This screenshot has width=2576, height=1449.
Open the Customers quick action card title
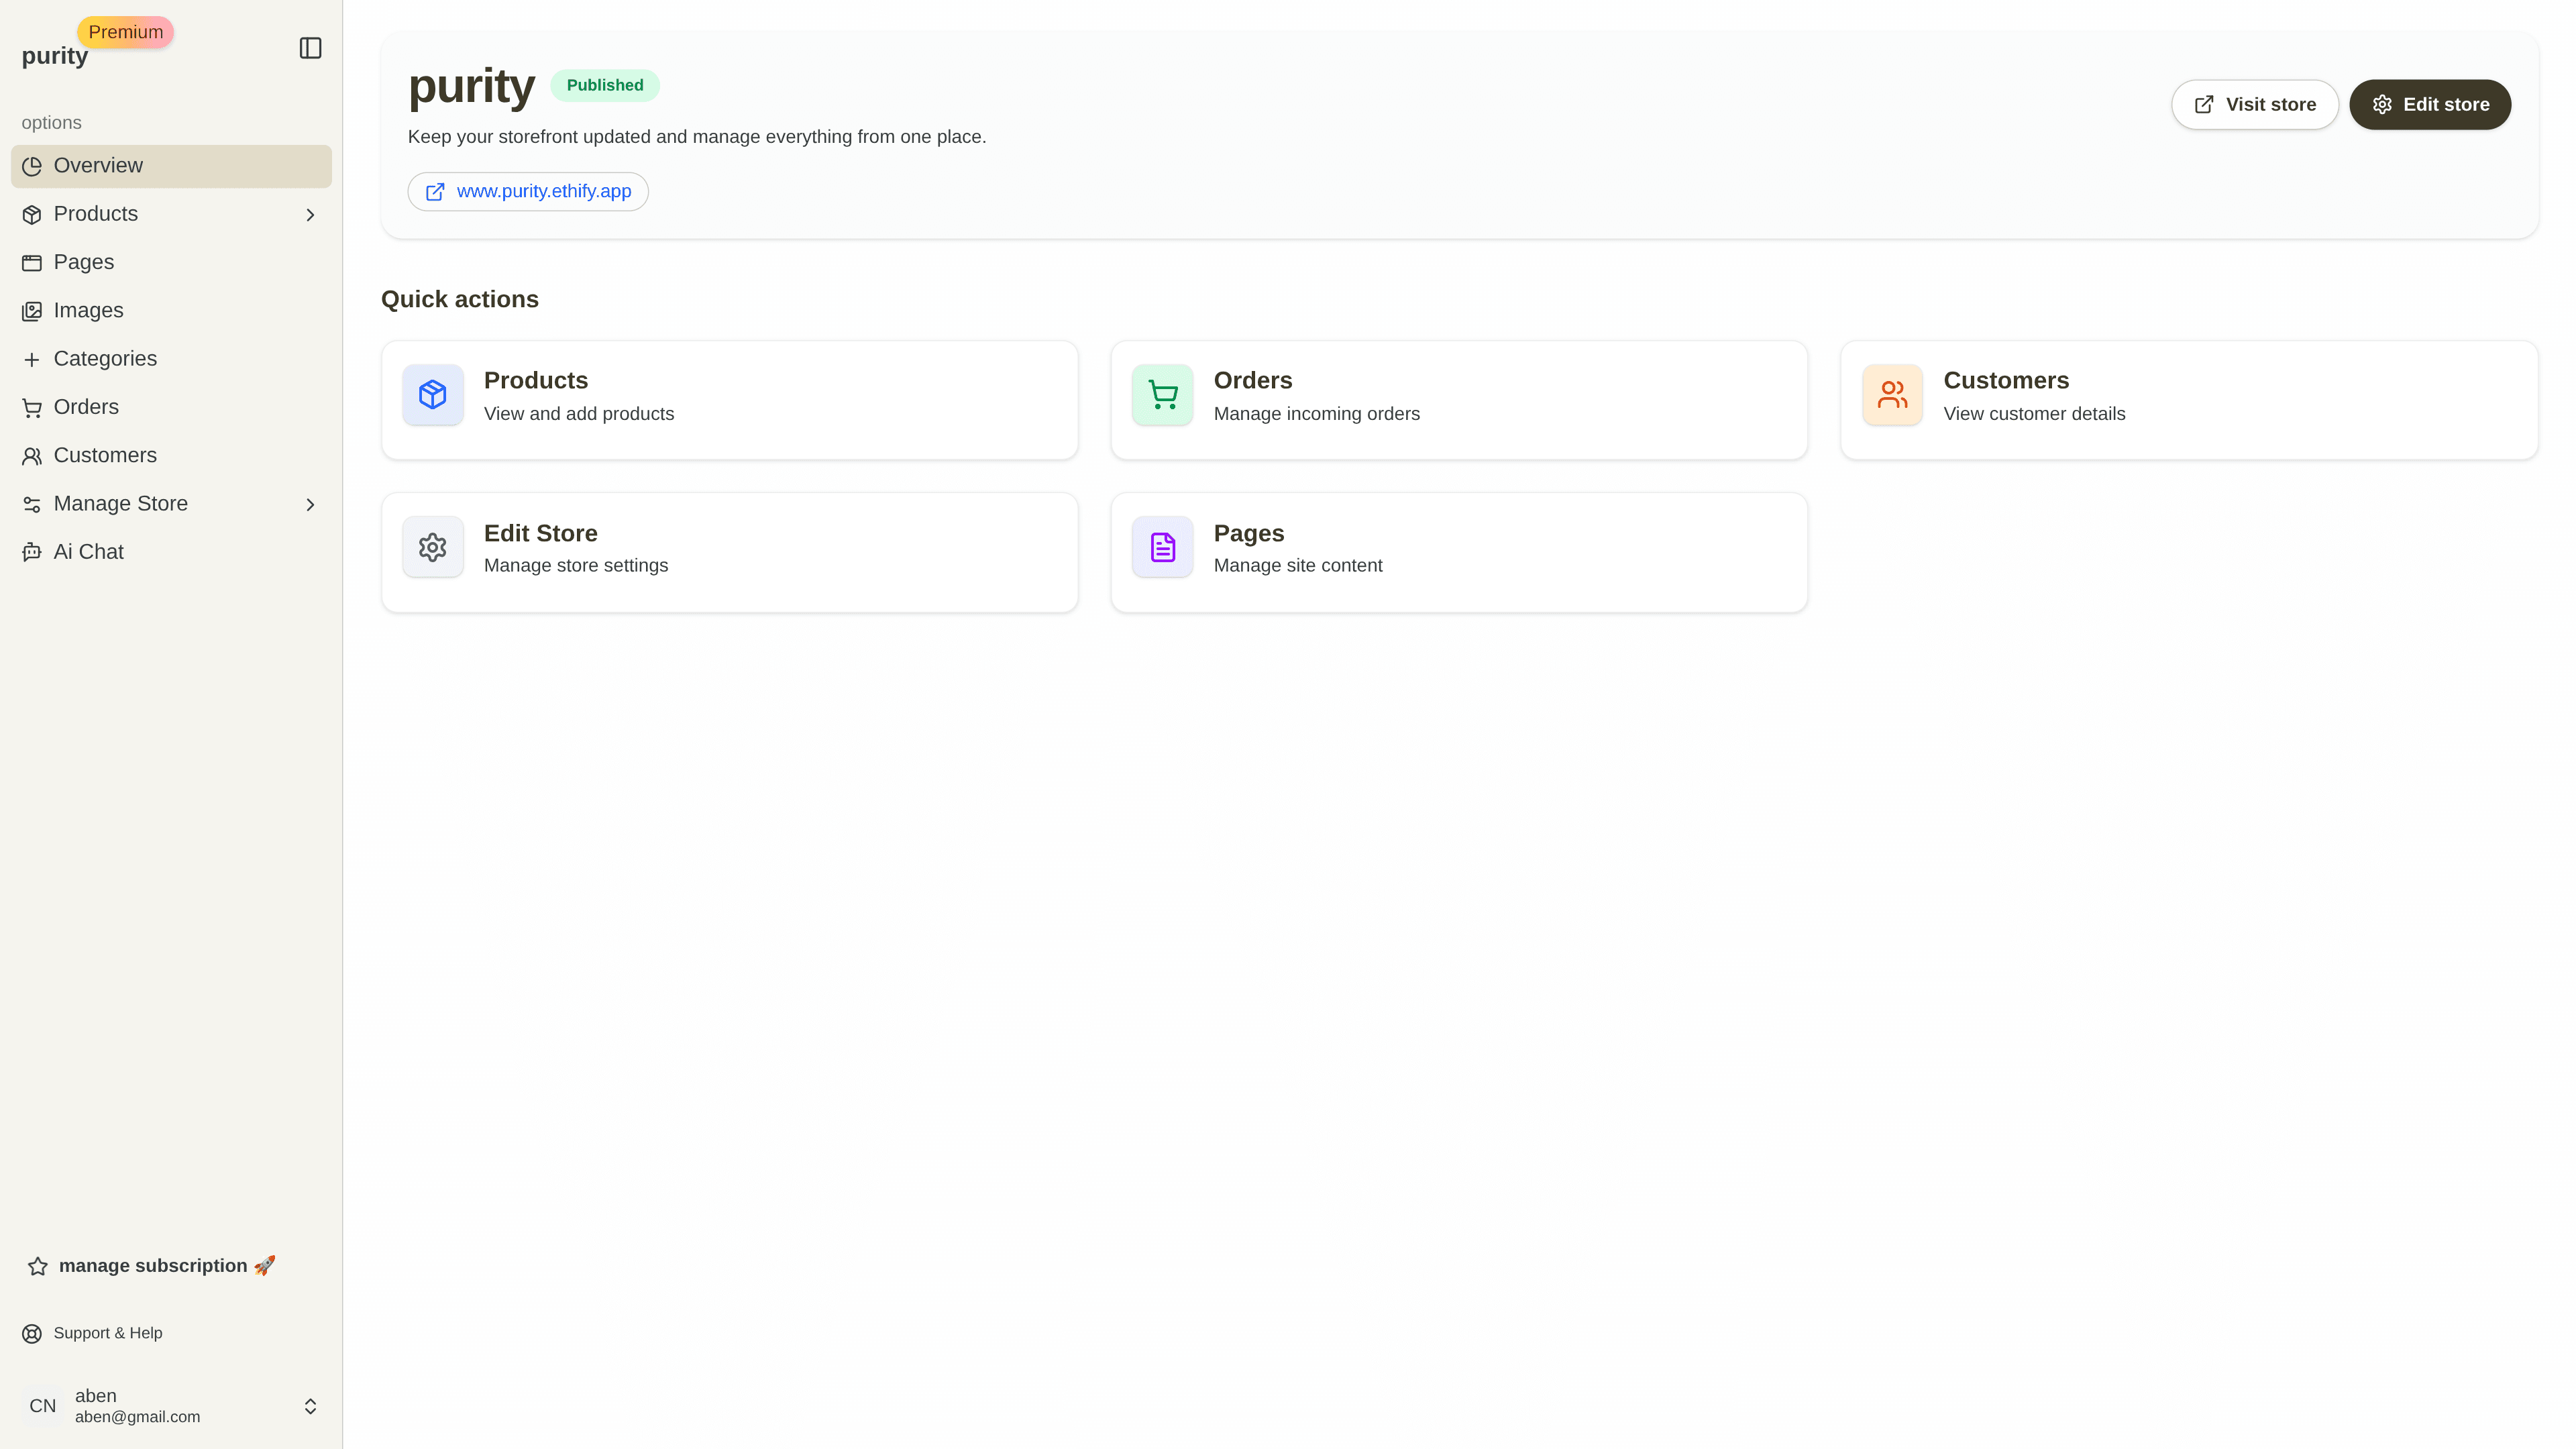[2006, 381]
